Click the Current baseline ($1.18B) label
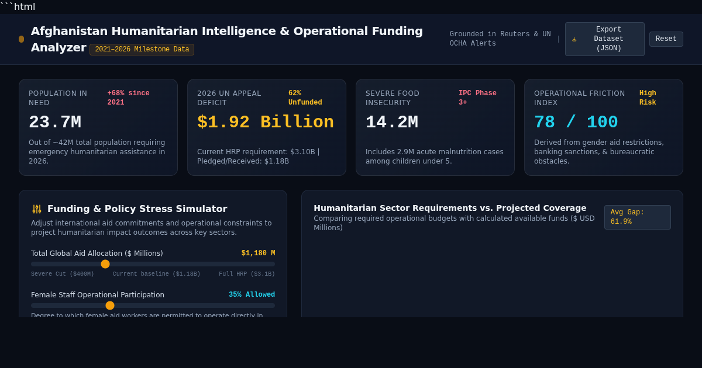Viewport: 702px width, 368px height. click(156, 274)
